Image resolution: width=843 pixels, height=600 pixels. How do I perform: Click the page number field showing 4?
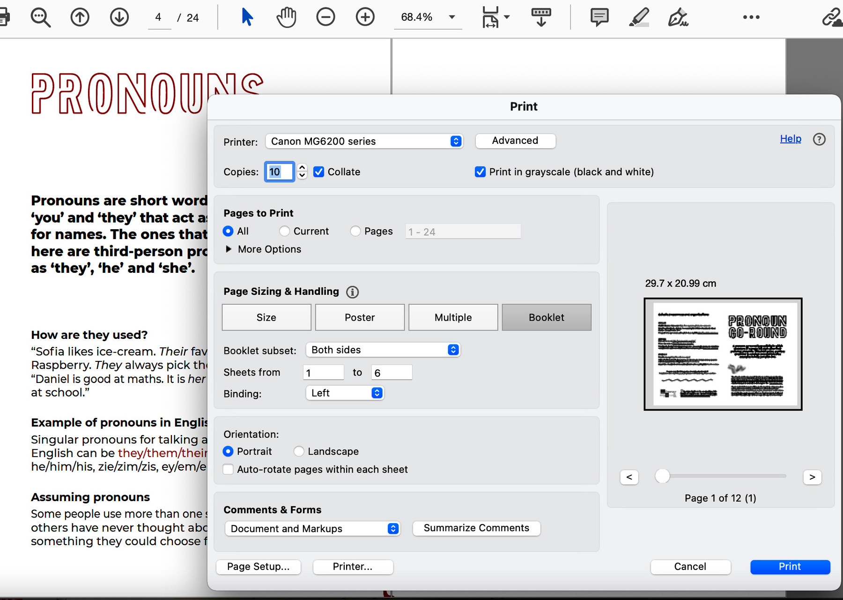point(159,18)
